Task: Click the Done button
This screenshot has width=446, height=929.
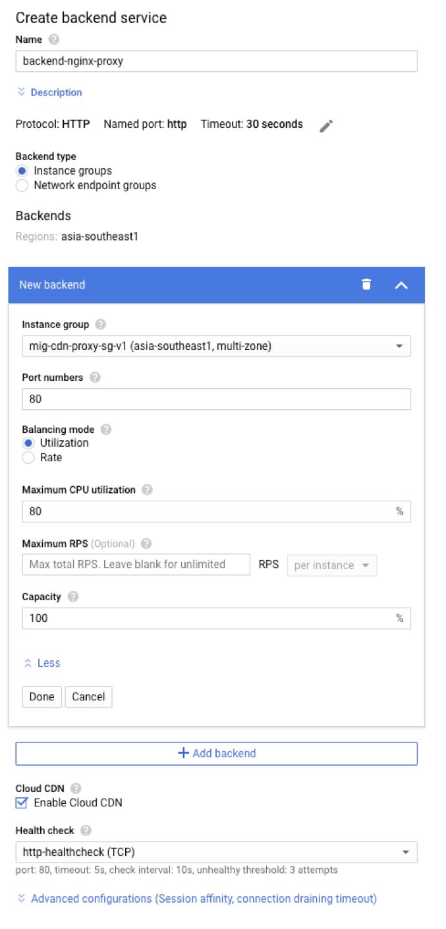Action: (x=42, y=696)
